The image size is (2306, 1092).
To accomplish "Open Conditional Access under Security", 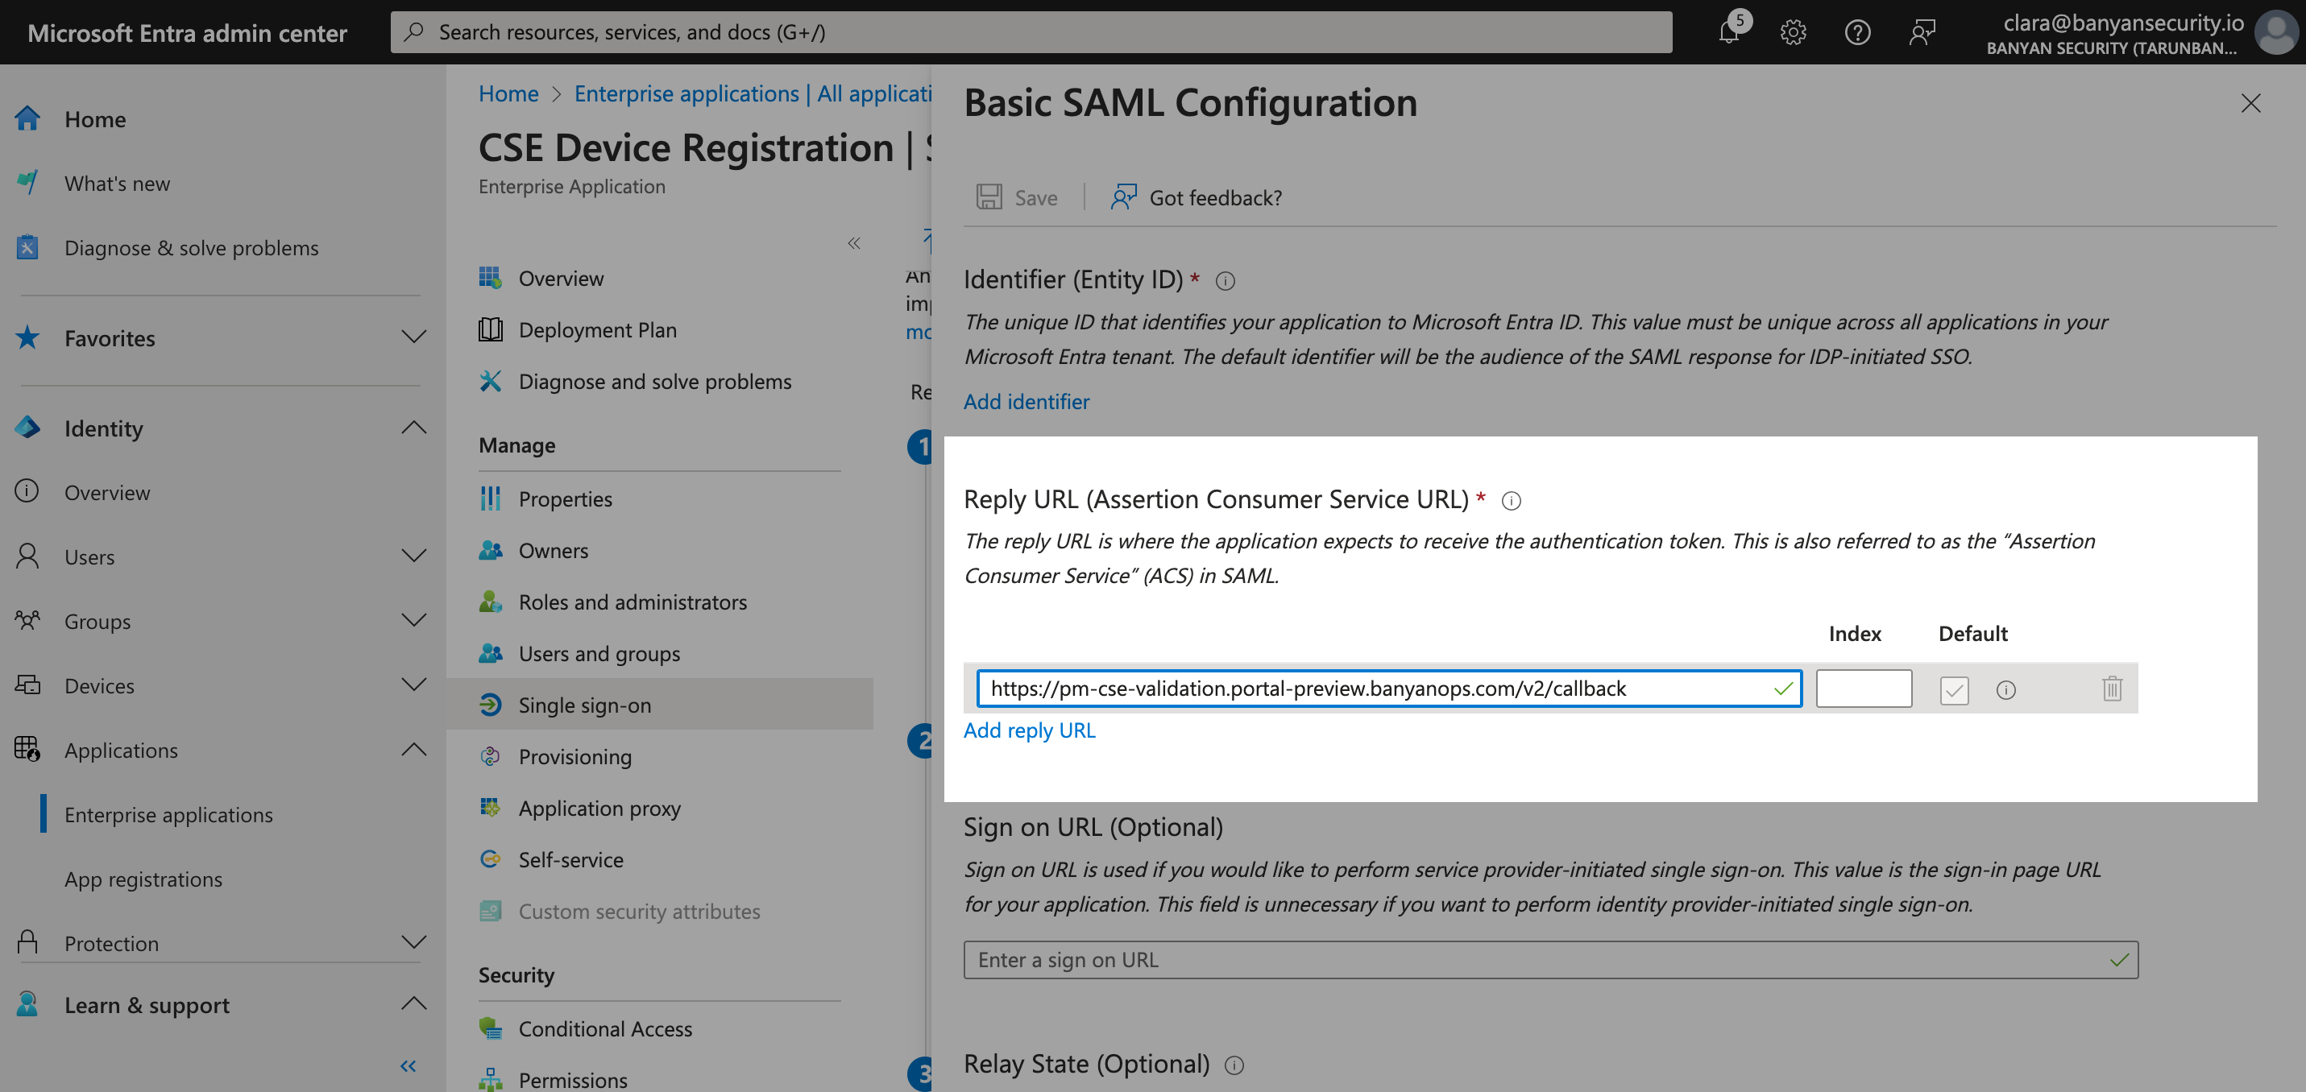I will [x=605, y=1028].
